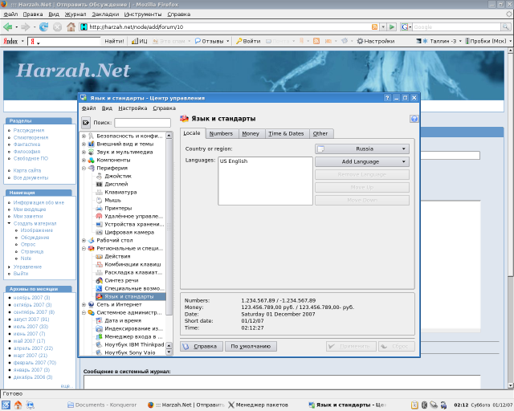Collapse the Периферия tree node
514x411 pixels.
(84, 168)
